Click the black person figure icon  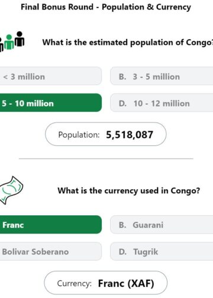pos(20,39)
